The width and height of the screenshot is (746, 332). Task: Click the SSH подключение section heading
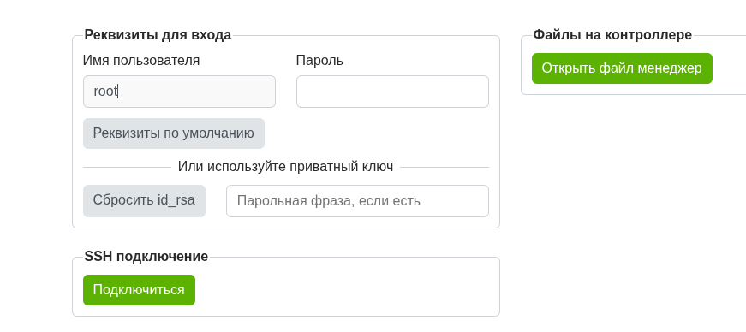146,257
